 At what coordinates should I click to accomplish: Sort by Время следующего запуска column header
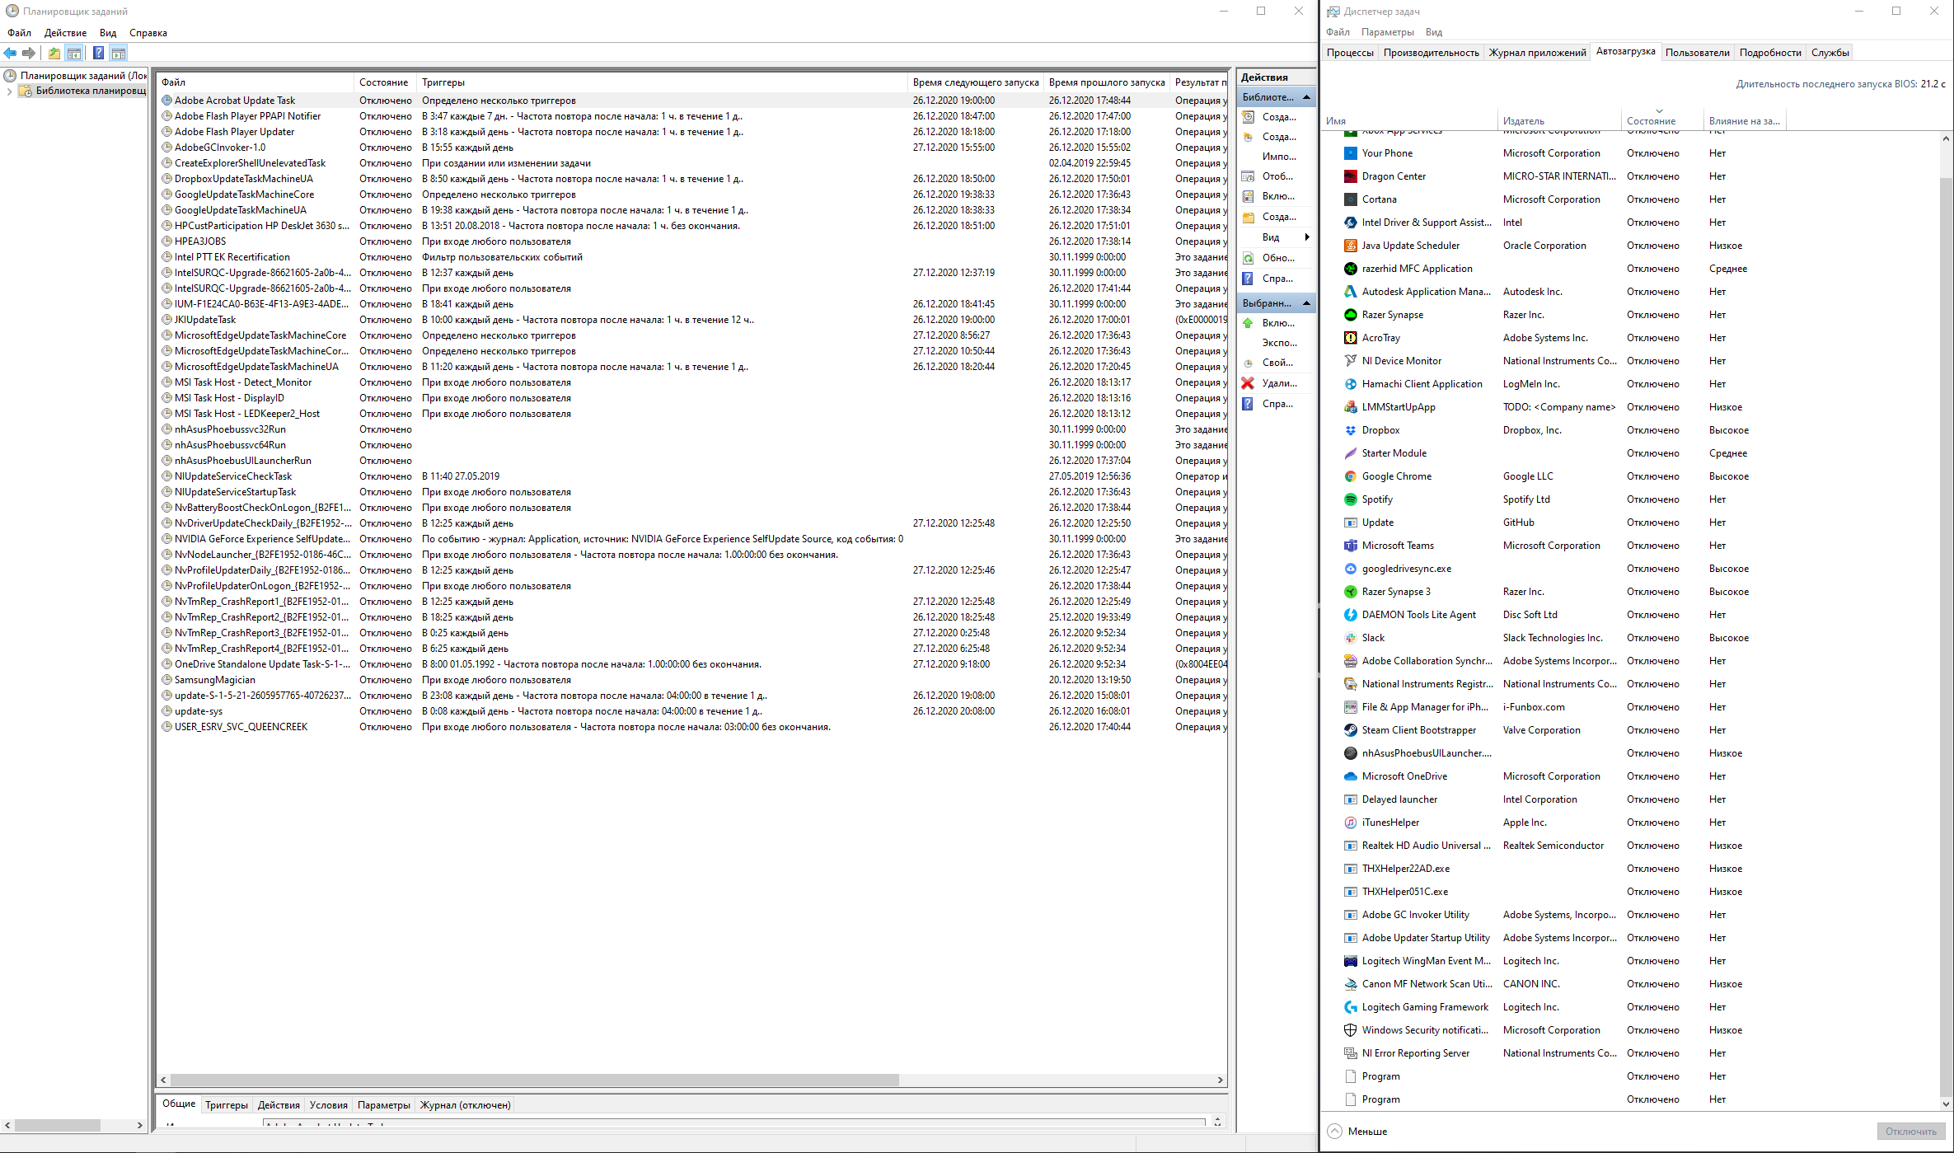click(975, 82)
